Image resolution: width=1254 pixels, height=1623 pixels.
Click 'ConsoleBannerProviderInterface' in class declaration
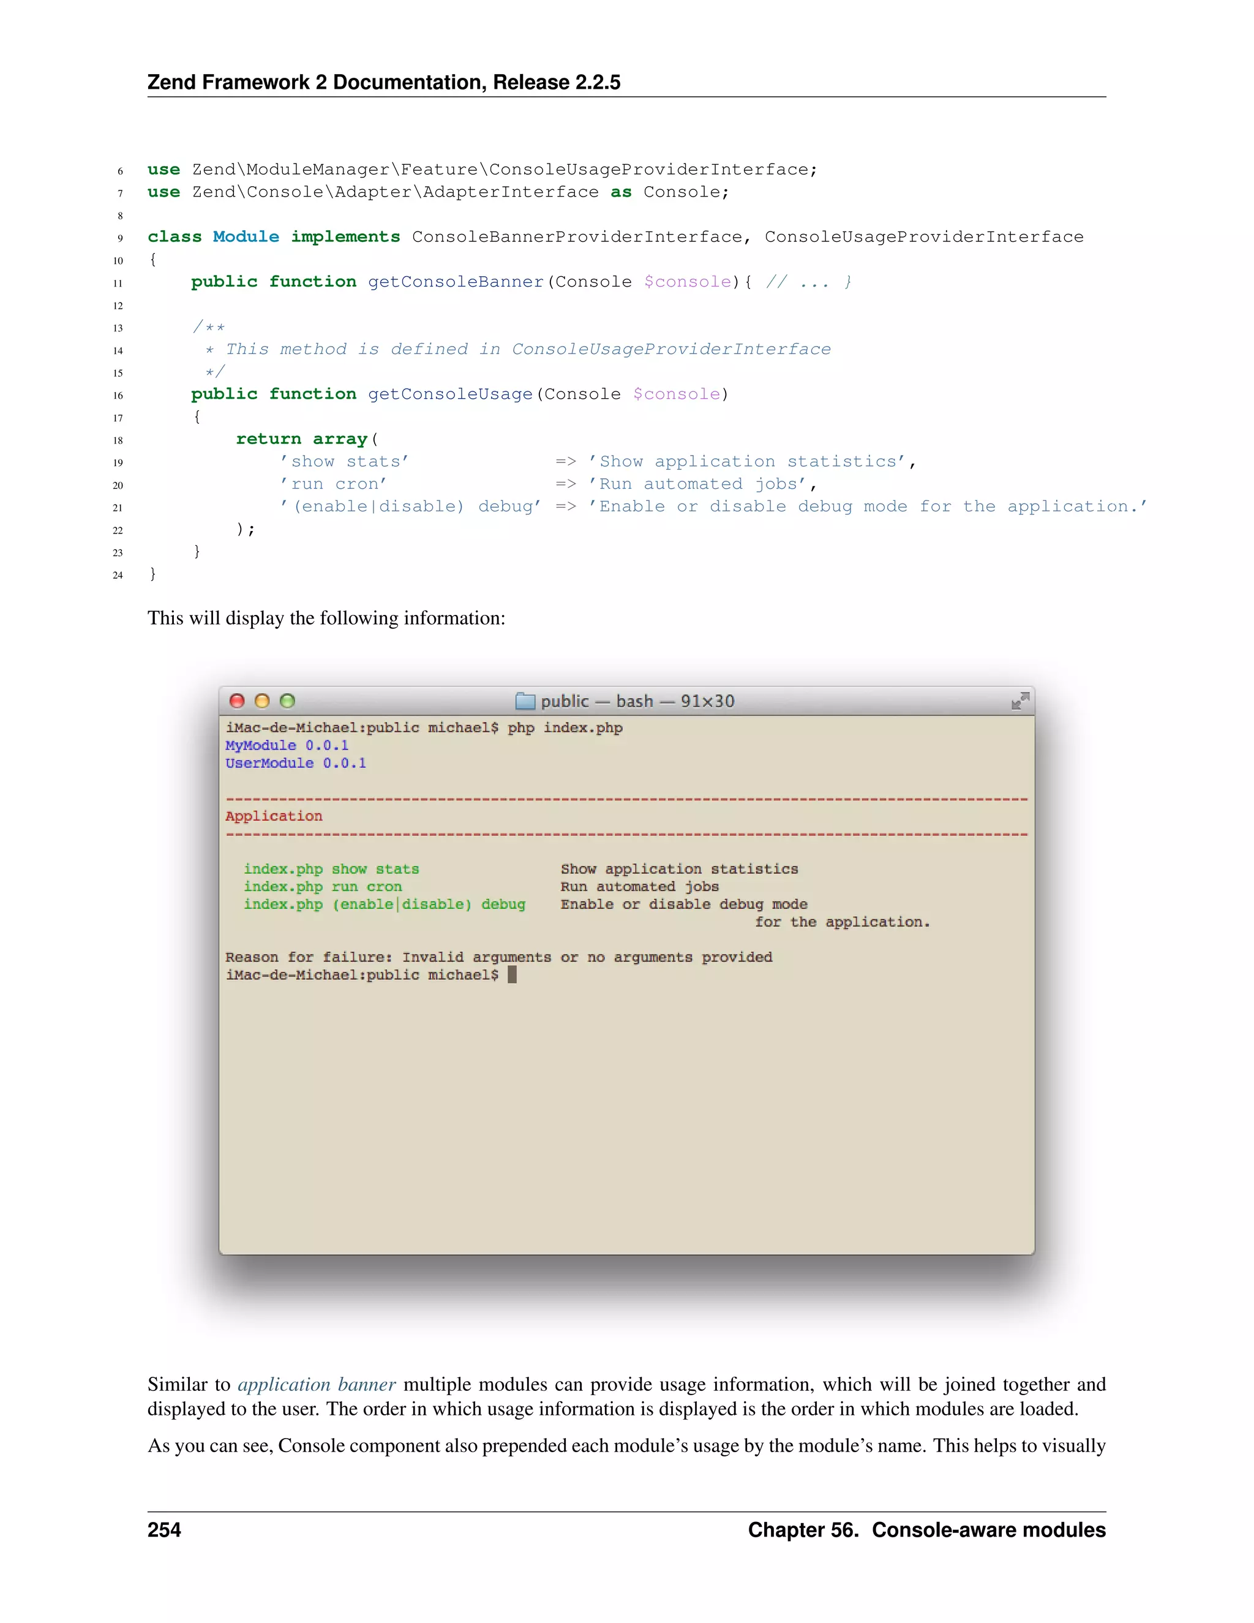577,237
